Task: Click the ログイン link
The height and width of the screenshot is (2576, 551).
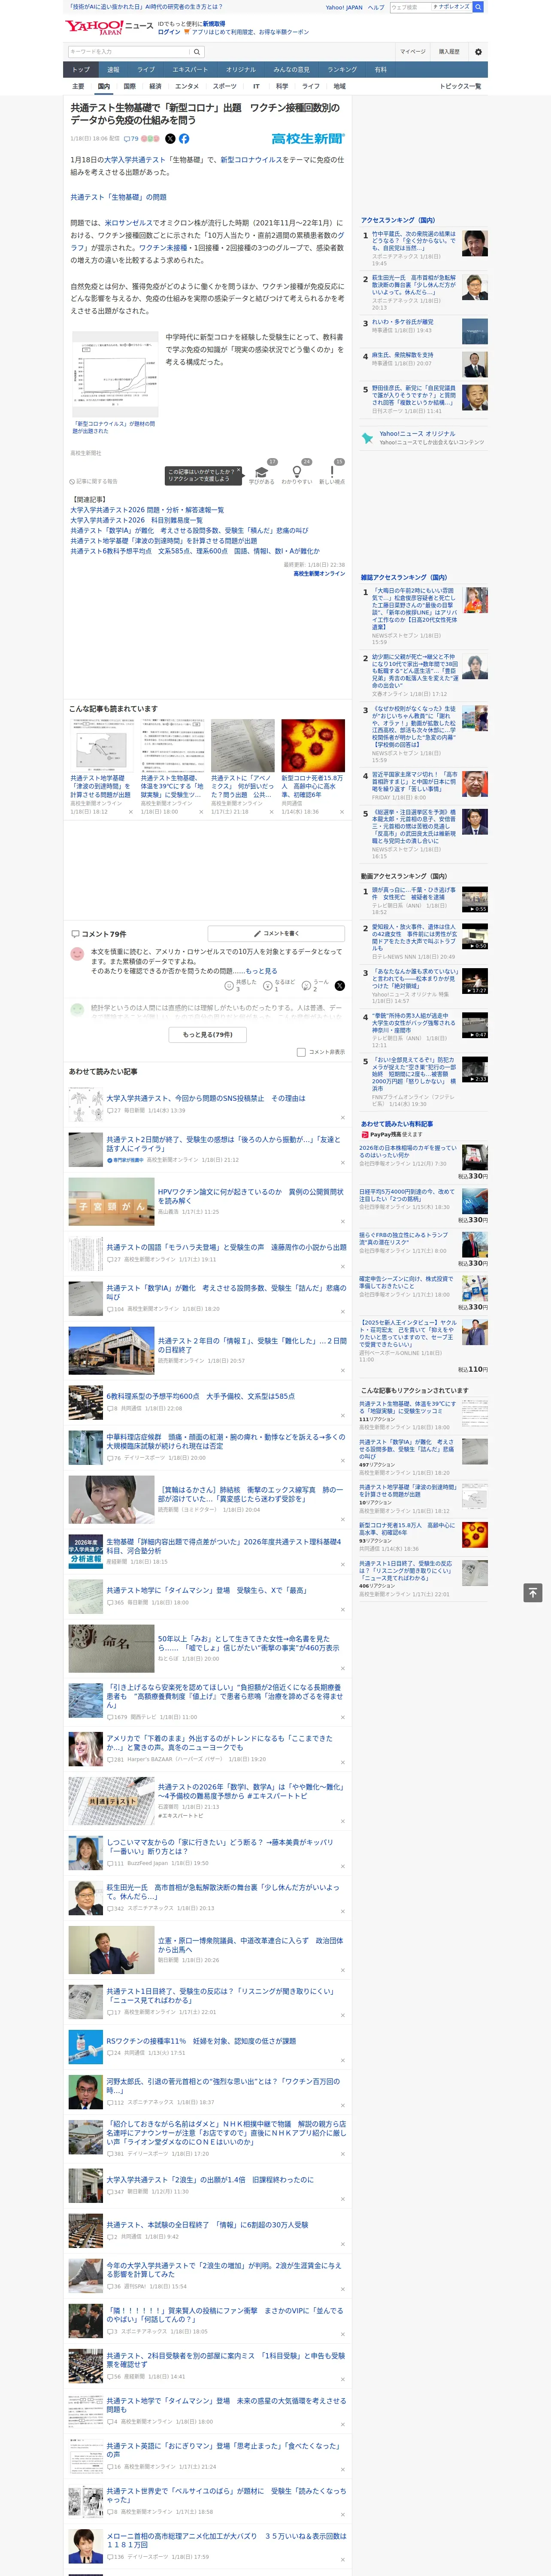Action: pyautogui.click(x=169, y=32)
